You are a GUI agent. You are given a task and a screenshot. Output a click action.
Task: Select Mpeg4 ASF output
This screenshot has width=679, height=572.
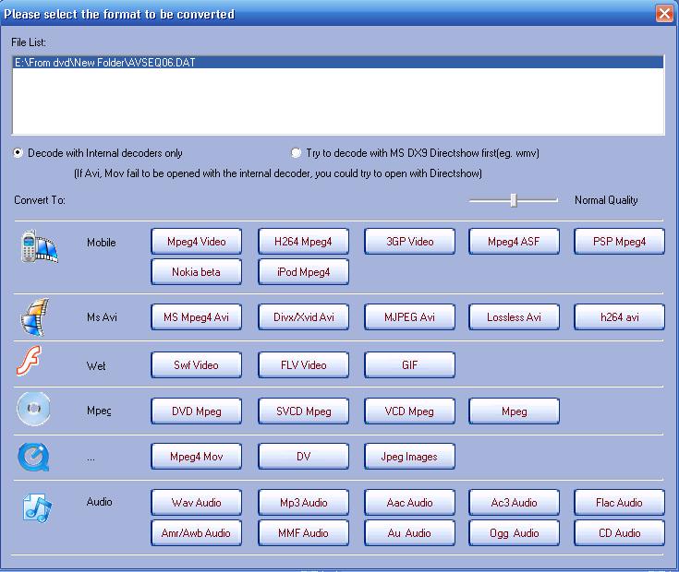pos(514,241)
